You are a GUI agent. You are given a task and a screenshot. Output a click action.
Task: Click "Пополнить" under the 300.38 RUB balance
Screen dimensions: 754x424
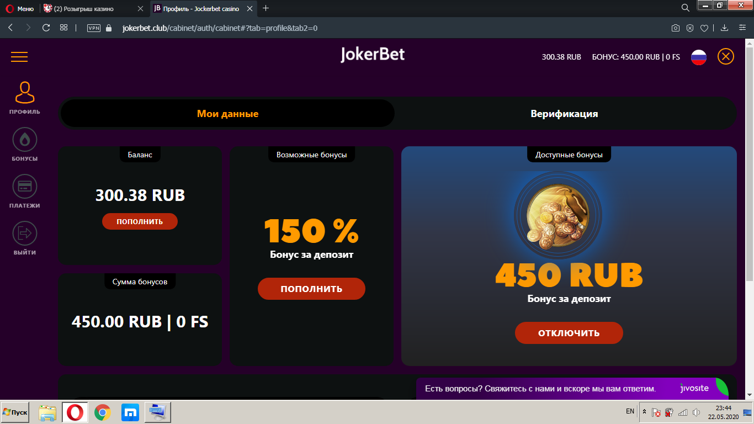pyautogui.click(x=140, y=221)
